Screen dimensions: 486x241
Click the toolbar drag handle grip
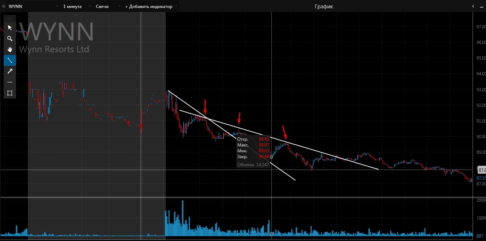coord(10,18)
